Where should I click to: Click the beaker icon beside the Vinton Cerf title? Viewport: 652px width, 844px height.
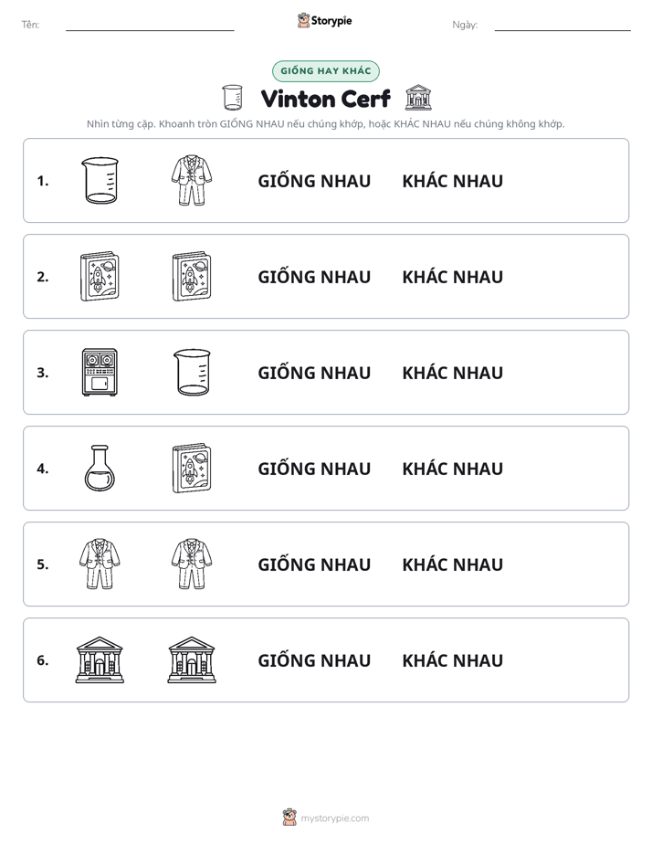[232, 98]
